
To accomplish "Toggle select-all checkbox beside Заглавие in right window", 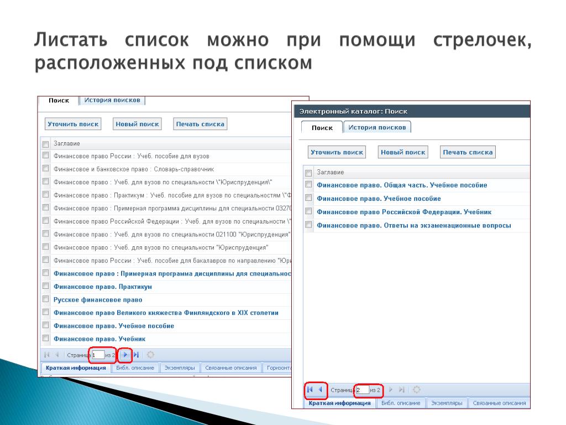I will pos(308,173).
